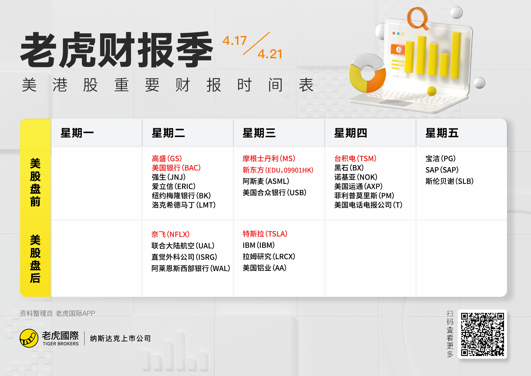Click the 美股盘后 row label

coord(35,259)
